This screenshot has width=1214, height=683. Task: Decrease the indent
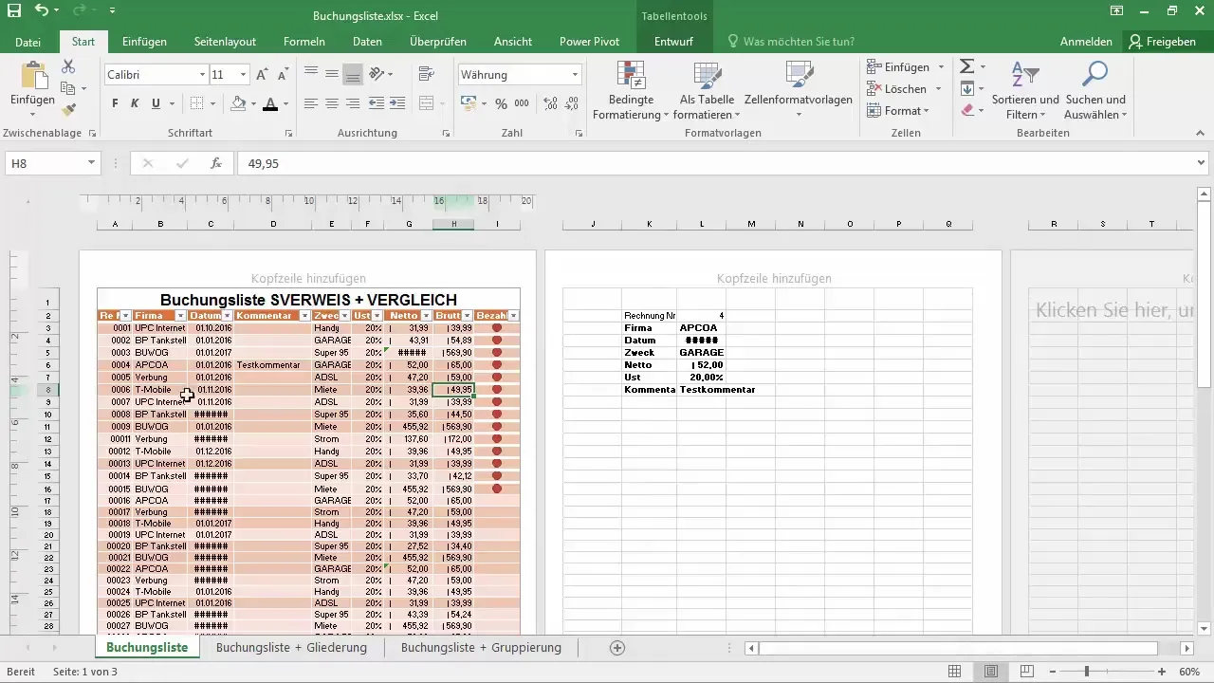tap(376, 103)
